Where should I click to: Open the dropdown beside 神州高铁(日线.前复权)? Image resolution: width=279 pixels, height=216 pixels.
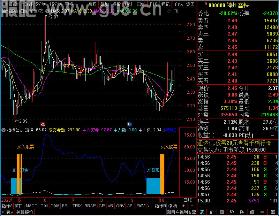pyautogui.click(x=47, y=11)
